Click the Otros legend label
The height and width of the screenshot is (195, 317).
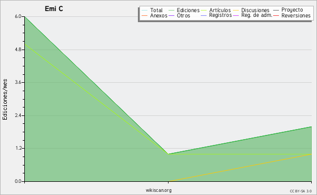point(183,15)
